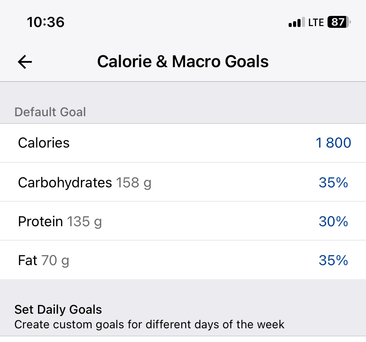Open the Protein 30% percentage picker
This screenshot has height=342, width=366.
[333, 221]
